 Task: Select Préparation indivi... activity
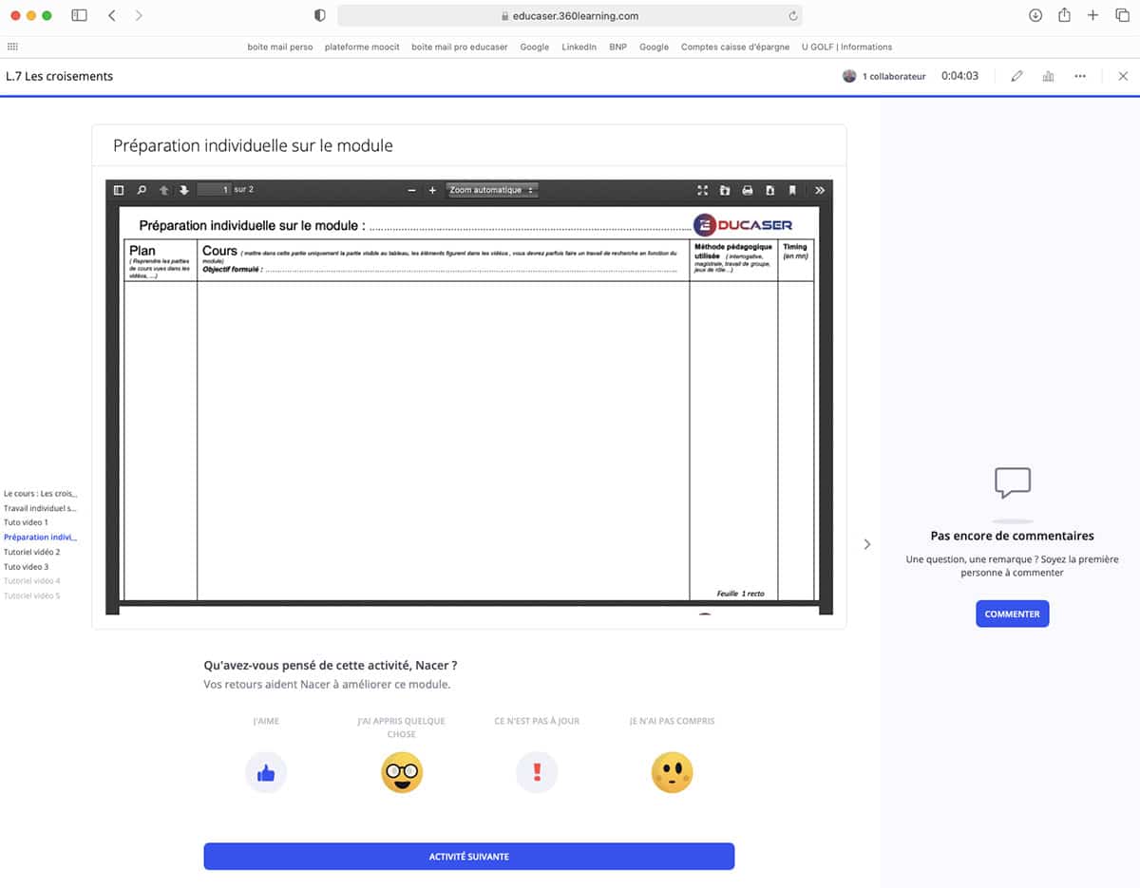[41, 538]
